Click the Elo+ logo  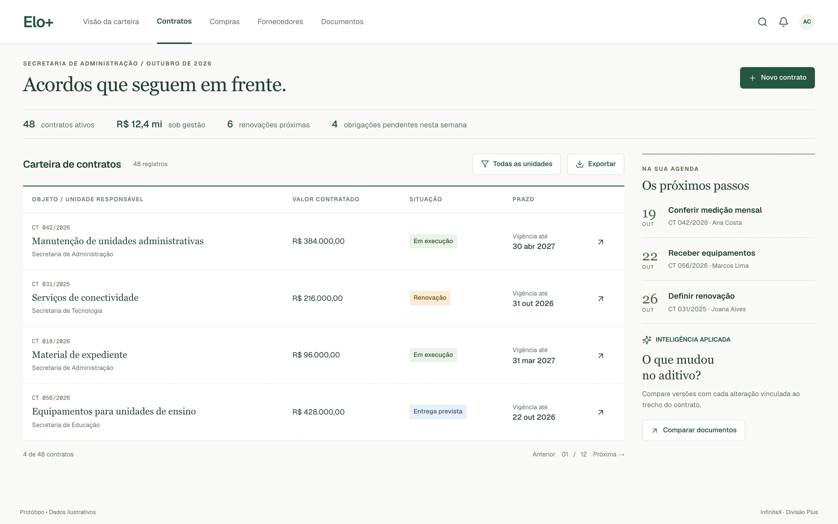38,22
